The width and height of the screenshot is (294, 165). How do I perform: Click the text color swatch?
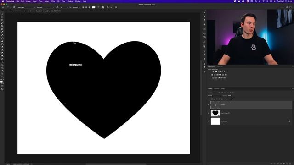(x=94, y=7)
